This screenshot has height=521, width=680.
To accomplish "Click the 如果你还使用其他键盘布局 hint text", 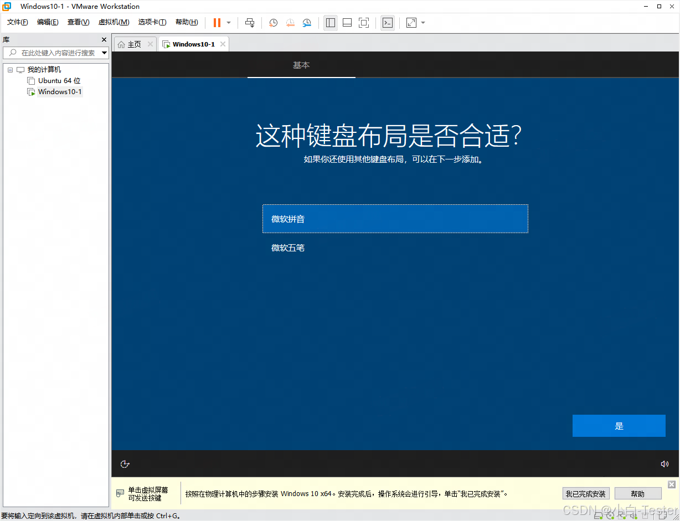I will click(395, 159).
